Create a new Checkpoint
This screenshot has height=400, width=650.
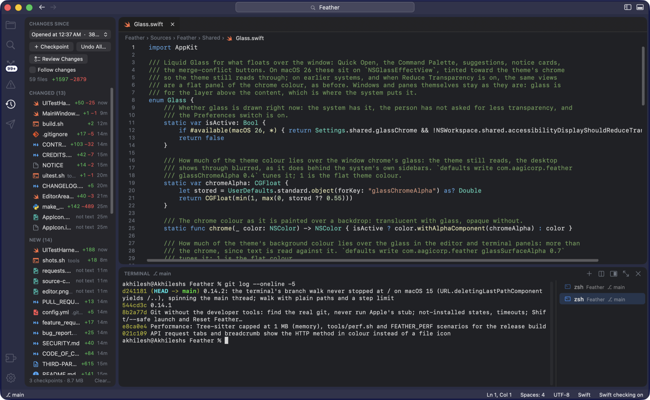coord(51,47)
